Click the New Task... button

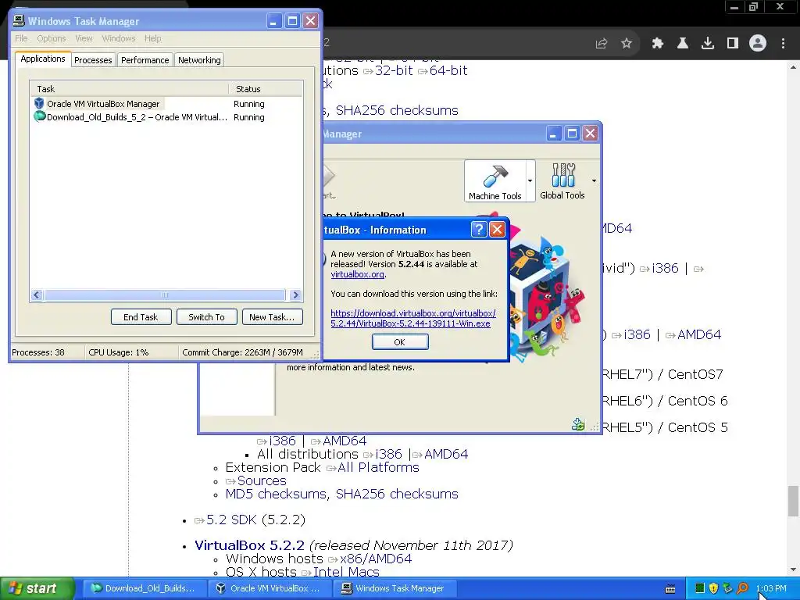pos(272,317)
